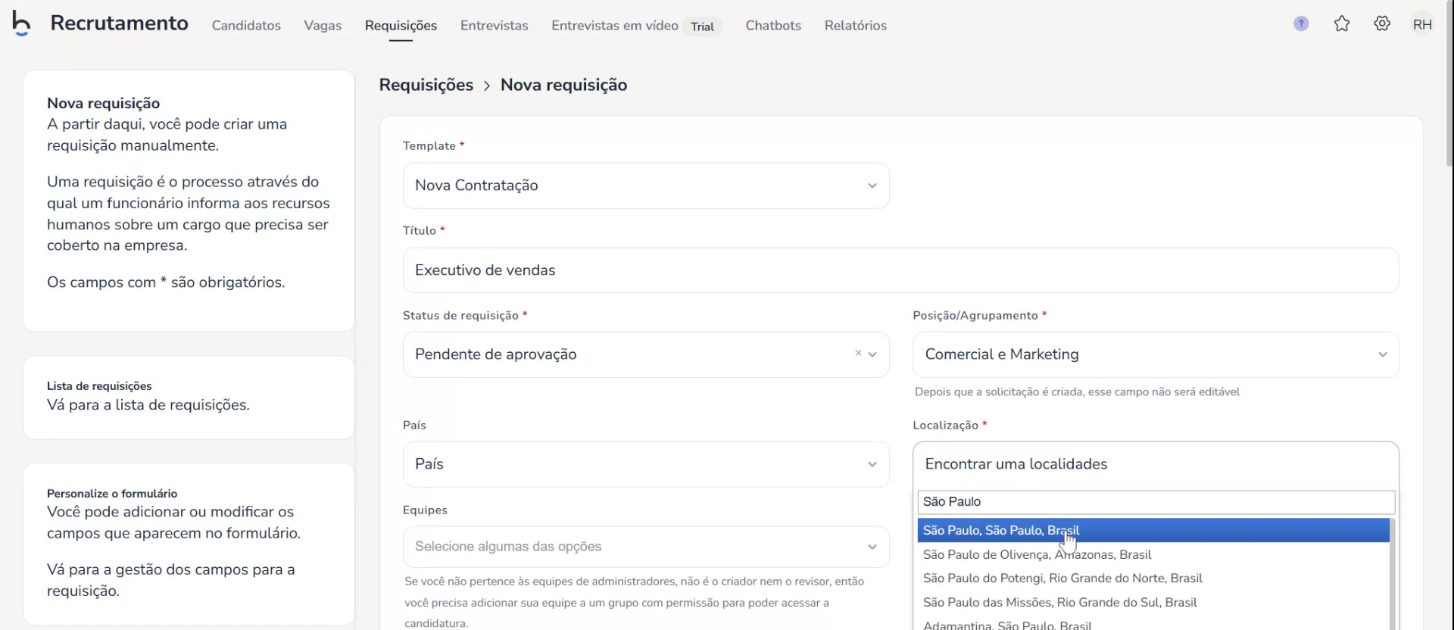Click the Título input field

(900, 270)
